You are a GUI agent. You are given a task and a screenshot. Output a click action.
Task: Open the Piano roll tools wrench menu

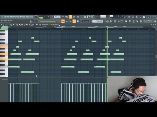(x=4, y=25)
